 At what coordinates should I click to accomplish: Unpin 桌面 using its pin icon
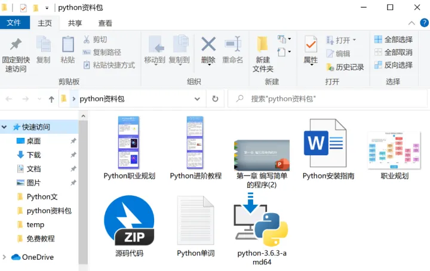pyautogui.click(x=73, y=141)
